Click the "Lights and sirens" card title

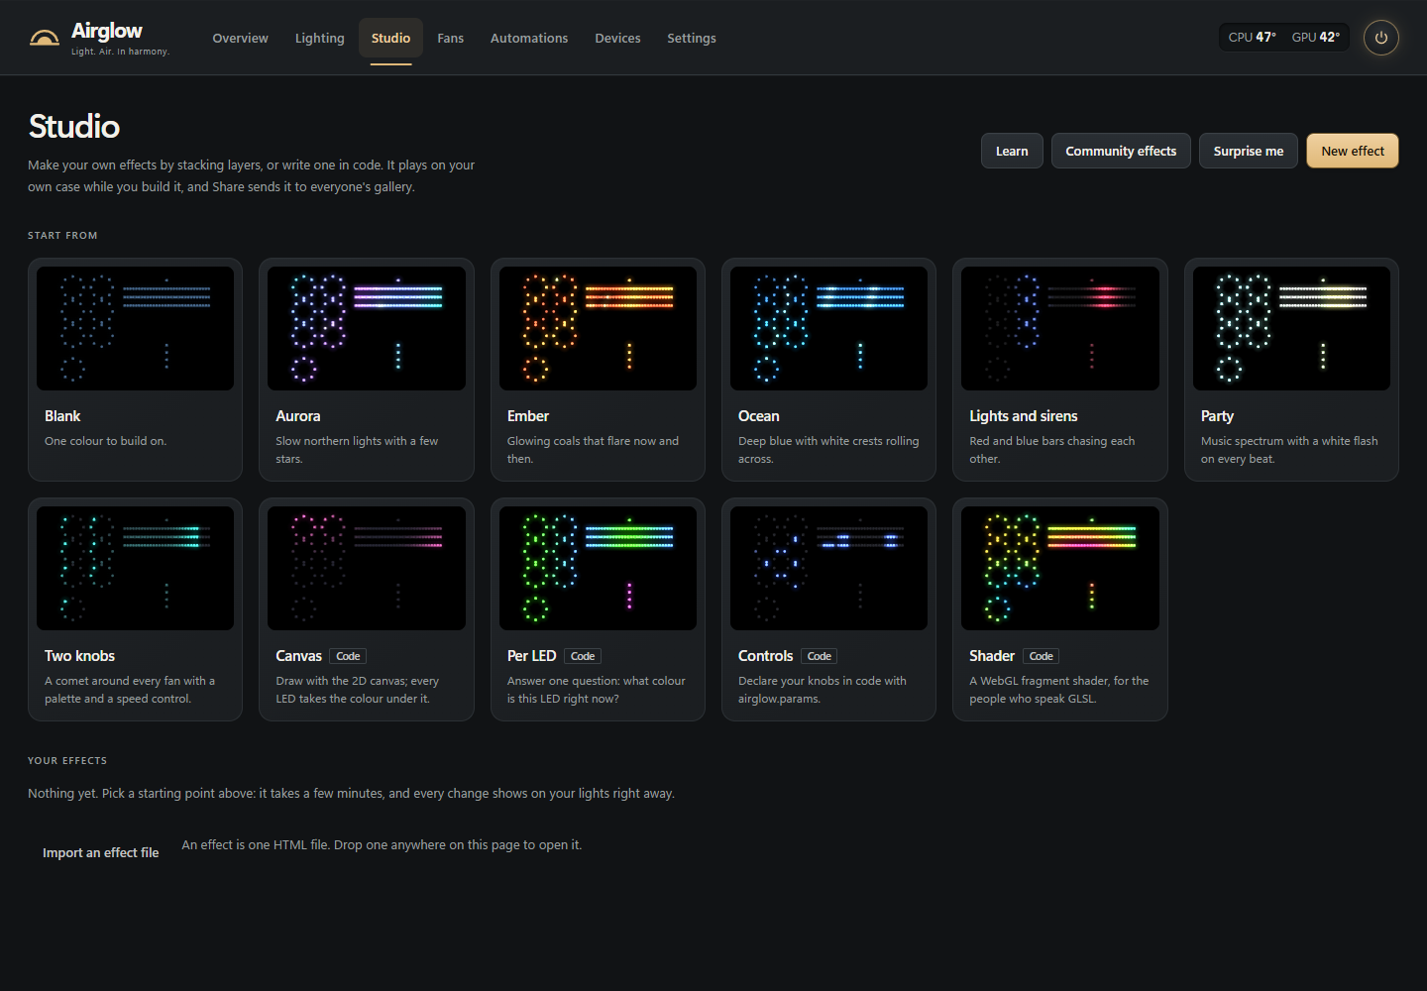[x=1024, y=416]
